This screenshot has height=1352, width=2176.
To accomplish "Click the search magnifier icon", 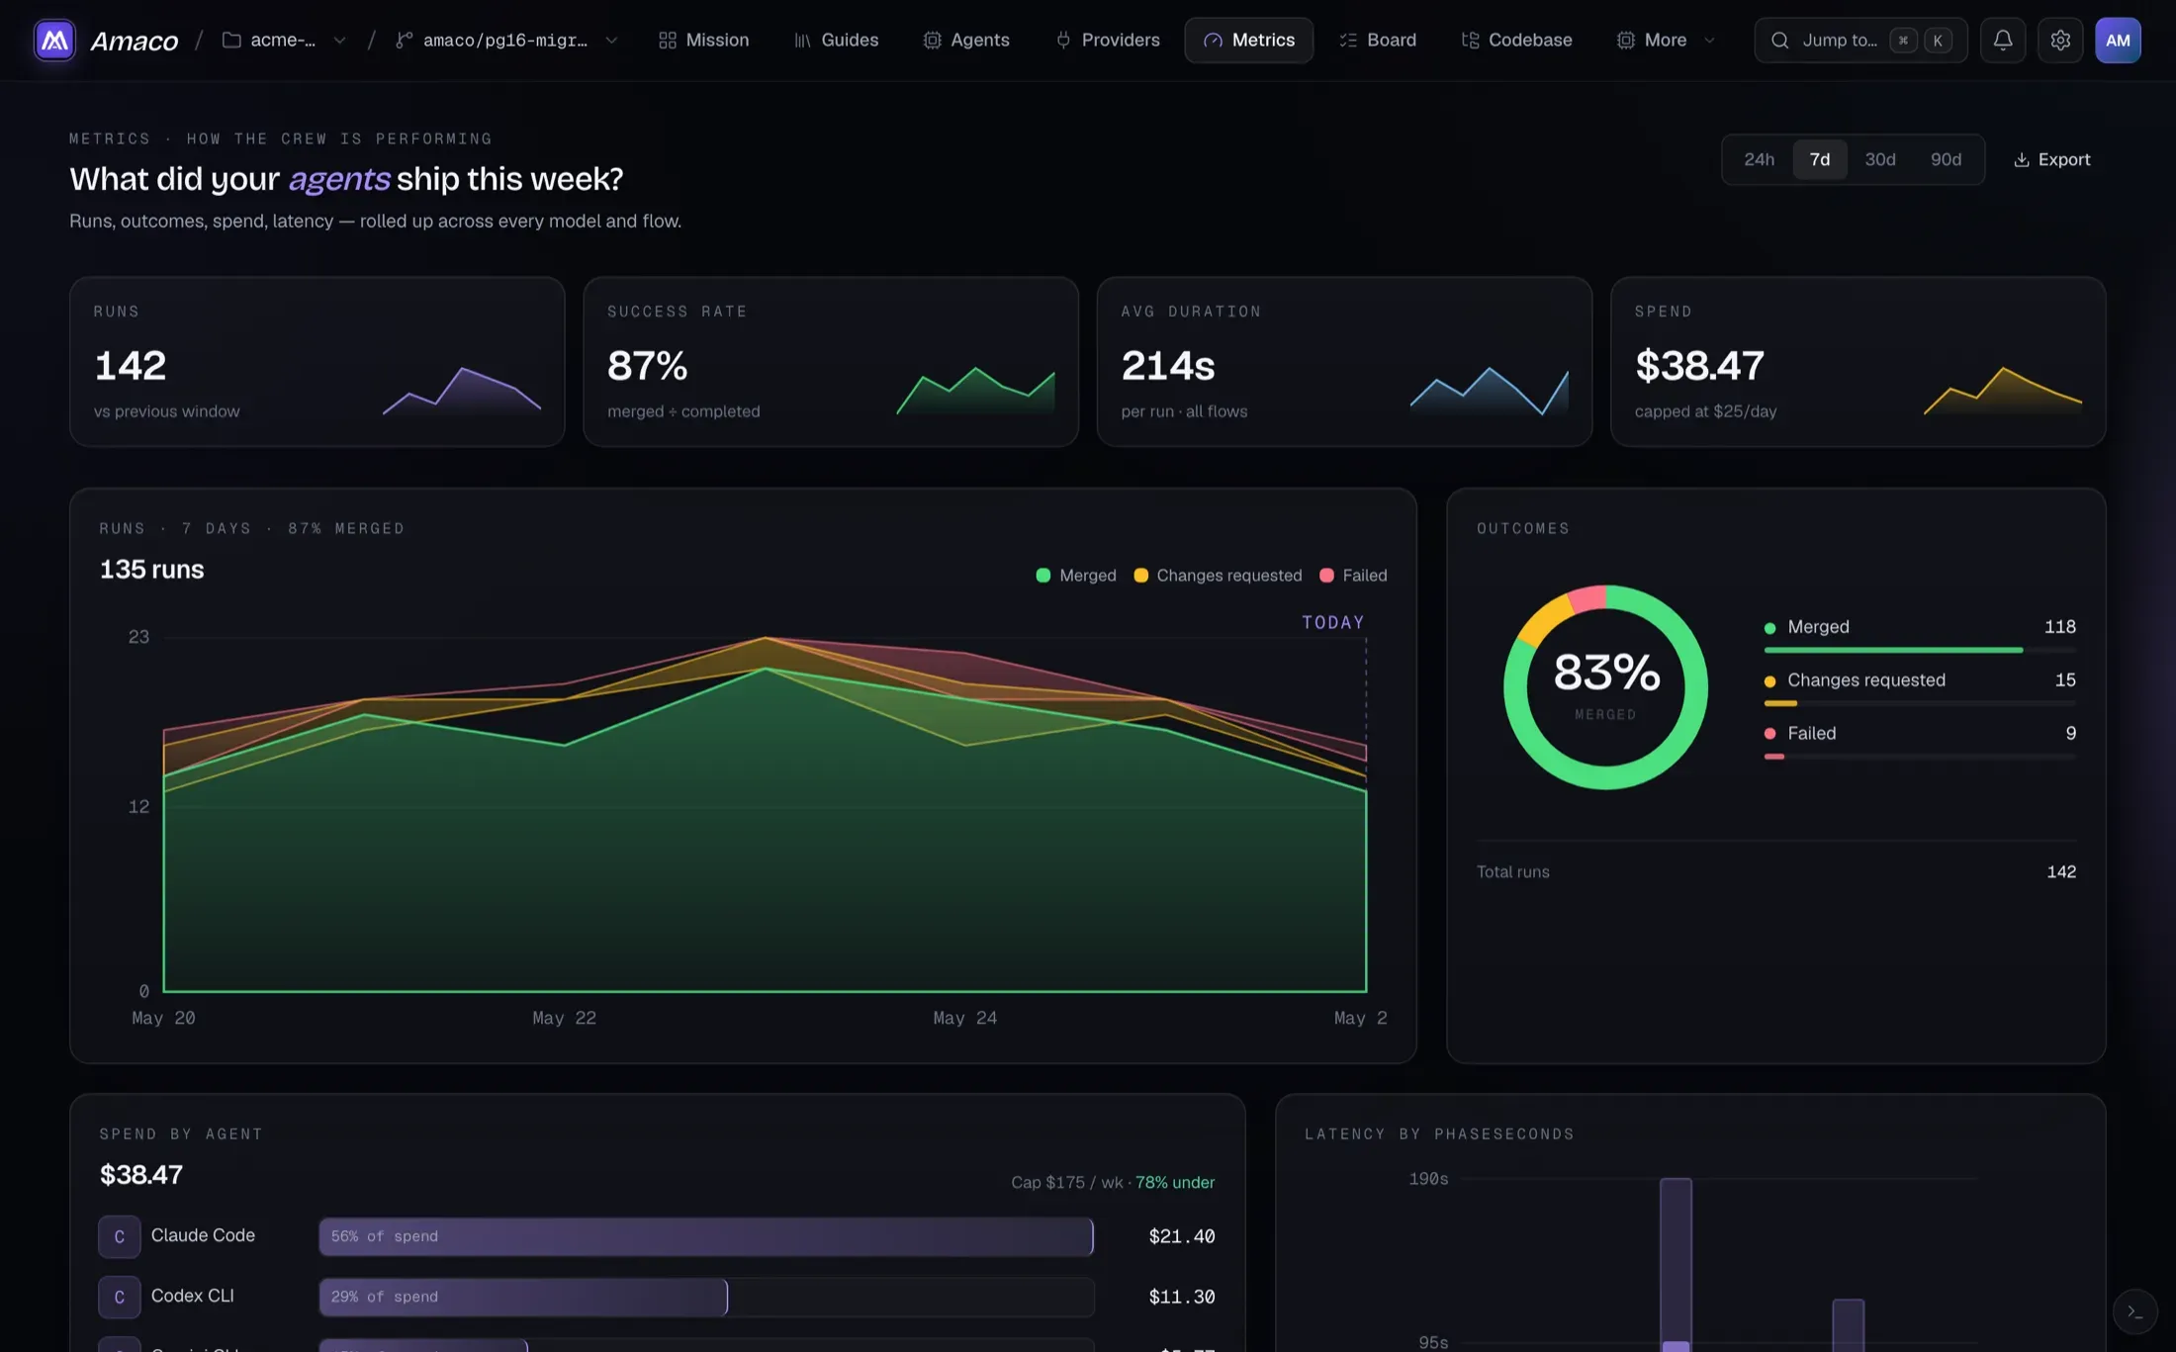I will (1779, 41).
